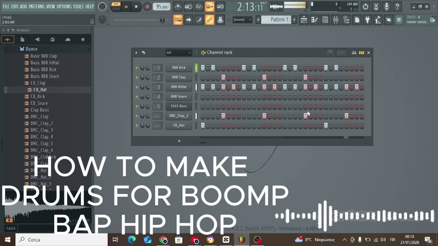Screen dimensions: 438x246
Task: Toggle first step of 808 Snare row
Action: click(203, 97)
